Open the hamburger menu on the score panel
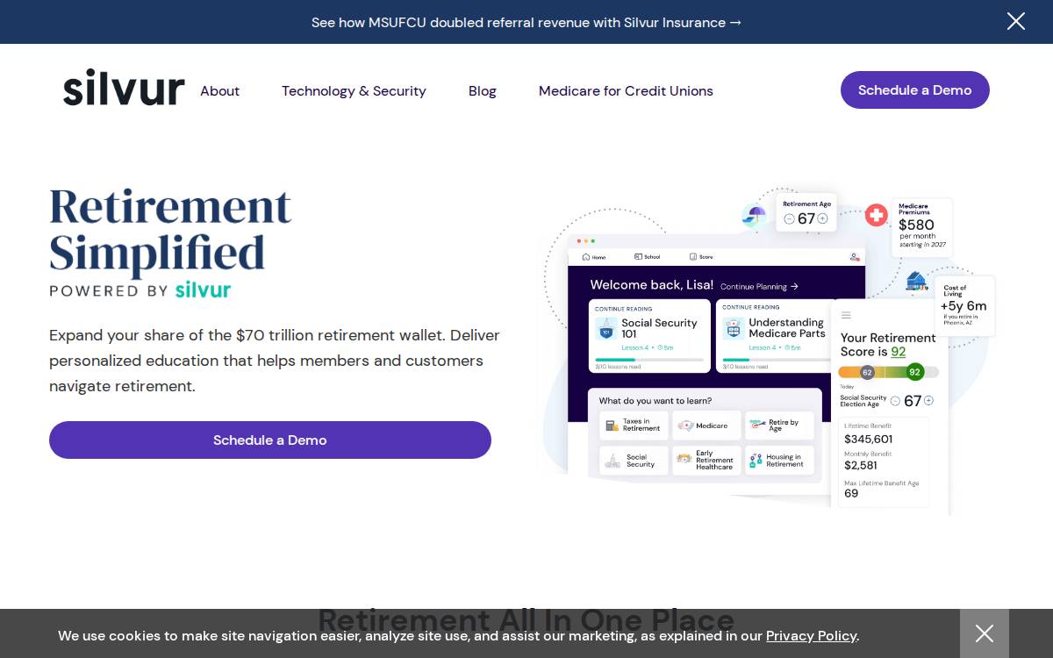This screenshot has width=1053, height=658. (846, 315)
